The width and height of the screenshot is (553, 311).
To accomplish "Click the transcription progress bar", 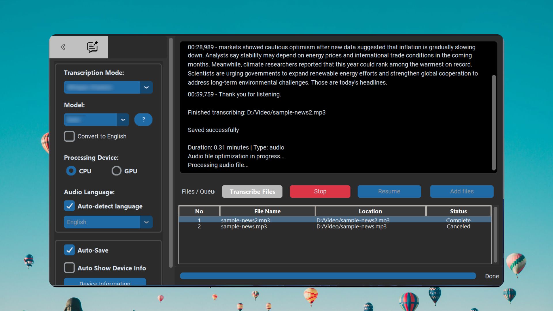I will click(328, 276).
